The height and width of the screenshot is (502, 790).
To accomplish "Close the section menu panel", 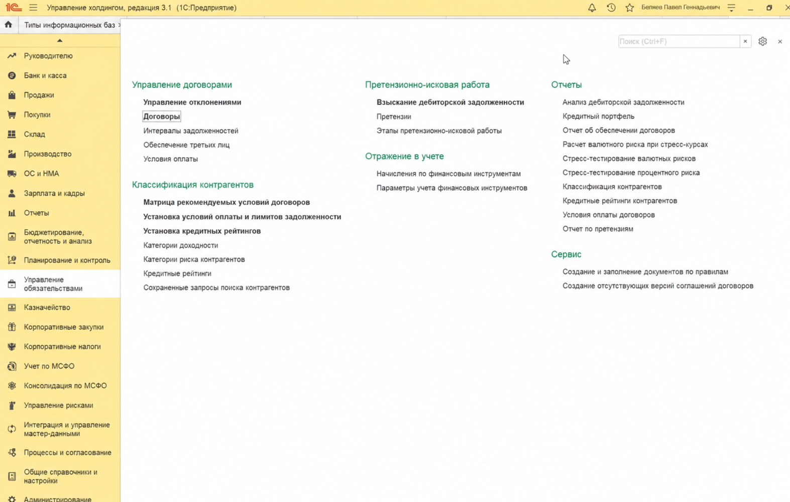I will tap(780, 42).
